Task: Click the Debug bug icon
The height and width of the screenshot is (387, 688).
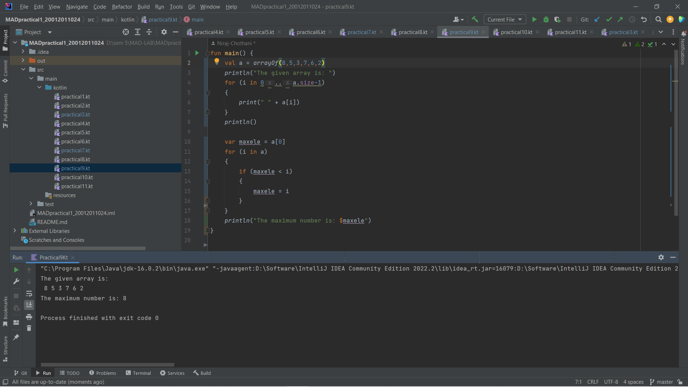Action: (x=546, y=20)
